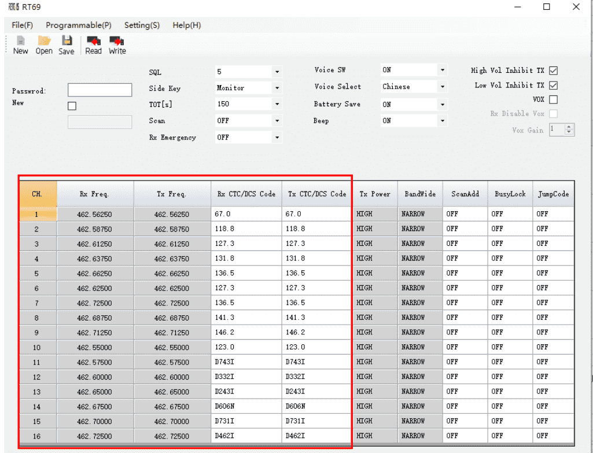Enable the VOX checkbox
The image size is (593, 453).
553,100
